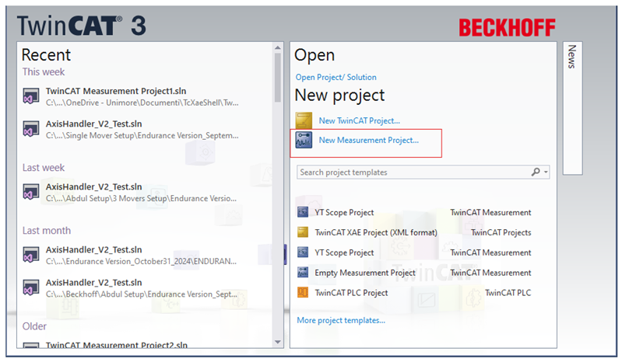Click the solution icon of AxisHandler_V2_Test.sln under Last week
This screenshot has height=362, width=622.
click(x=30, y=192)
